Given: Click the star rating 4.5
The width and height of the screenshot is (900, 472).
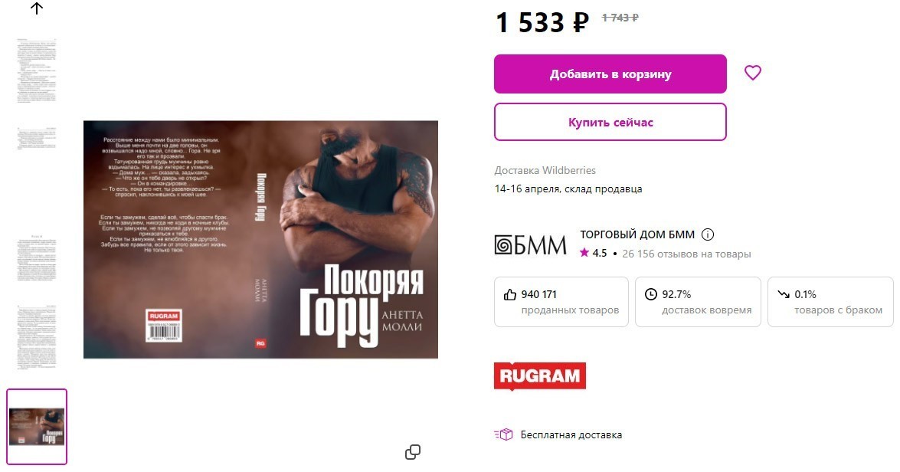Looking at the screenshot, I should [593, 253].
